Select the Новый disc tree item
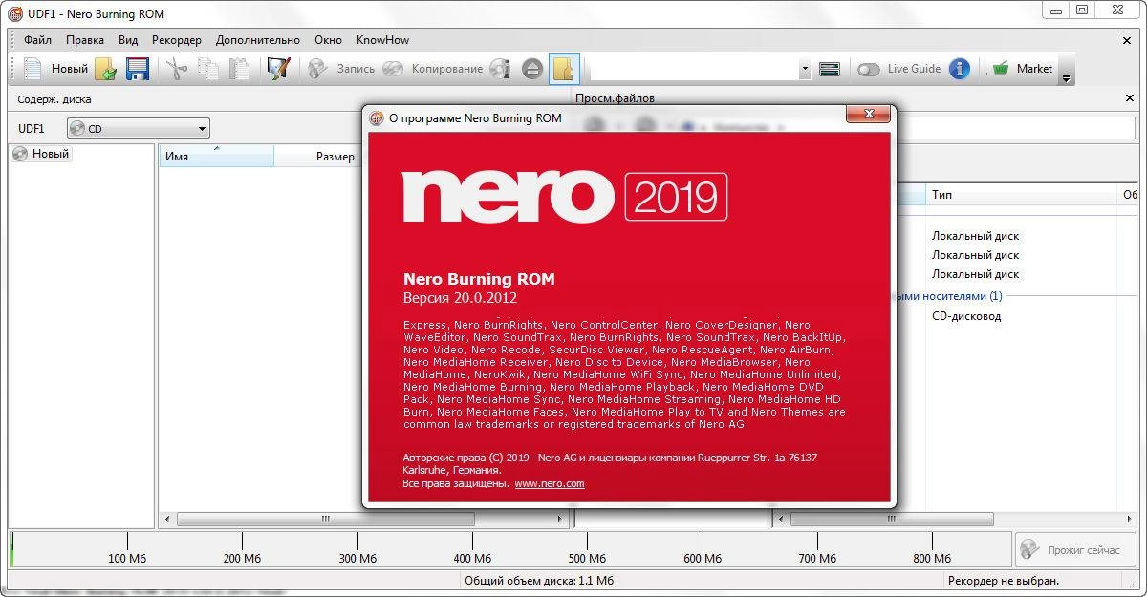The width and height of the screenshot is (1147, 597). [41, 154]
